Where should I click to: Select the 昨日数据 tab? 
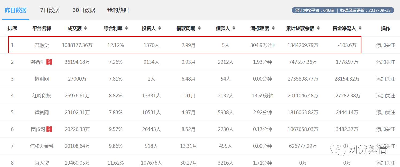[16, 10]
